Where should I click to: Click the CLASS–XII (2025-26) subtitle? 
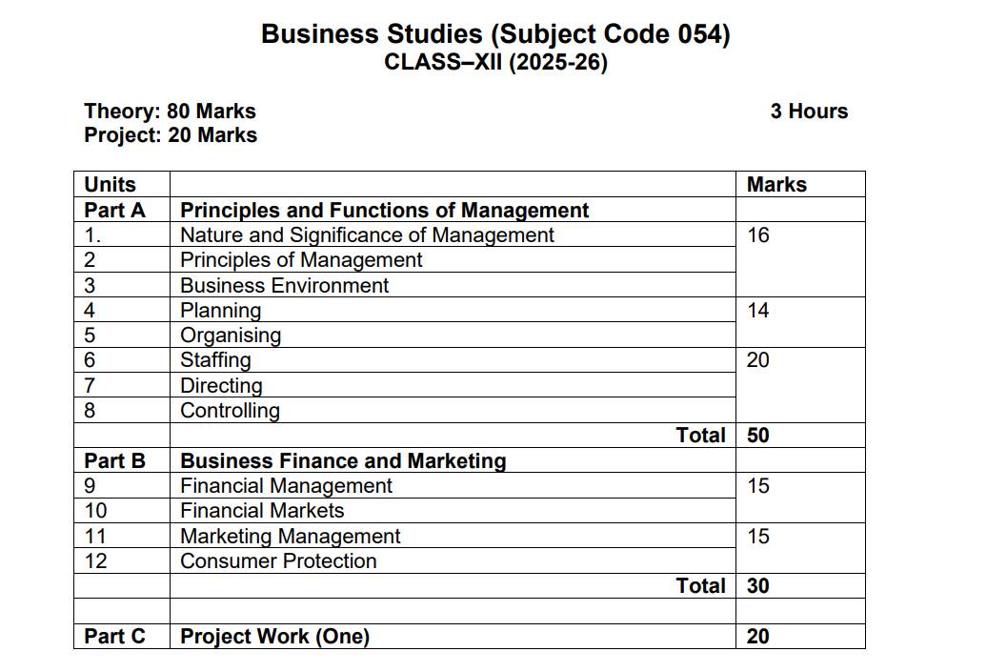(495, 63)
